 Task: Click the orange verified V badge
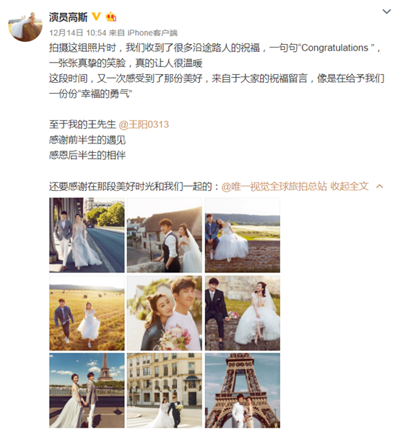click(96, 17)
